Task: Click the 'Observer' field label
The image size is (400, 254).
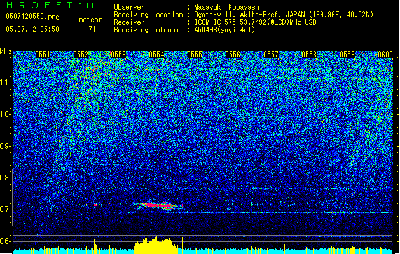Action: click(x=129, y=7)
